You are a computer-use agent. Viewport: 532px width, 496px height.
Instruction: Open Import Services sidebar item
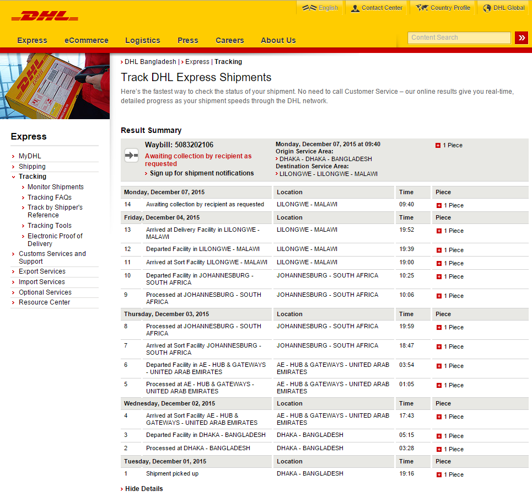(42, 282)
